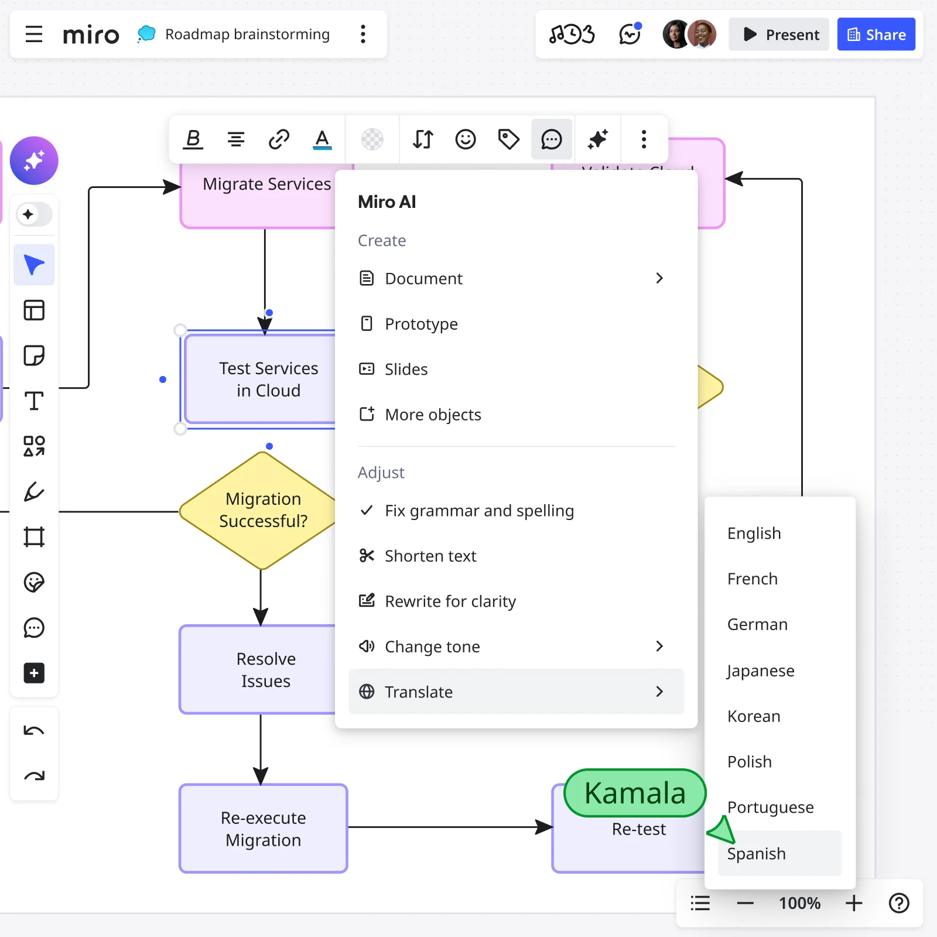Click the Share button

point(876,34)
